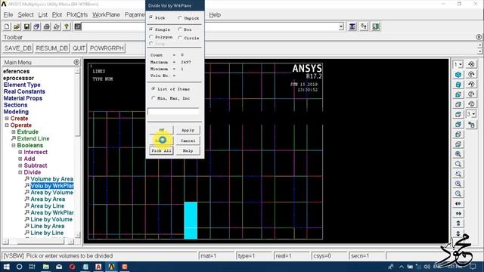484x272 pixels.
Task: Open the Open ANSYS File icon
Action: 17,26
